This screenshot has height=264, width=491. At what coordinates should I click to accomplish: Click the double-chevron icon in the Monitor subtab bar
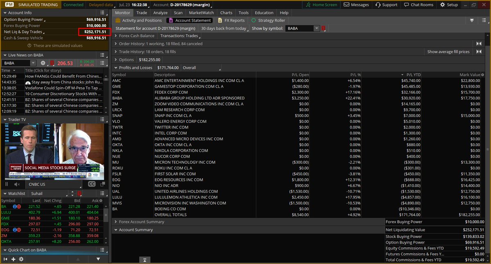(472, 20)
